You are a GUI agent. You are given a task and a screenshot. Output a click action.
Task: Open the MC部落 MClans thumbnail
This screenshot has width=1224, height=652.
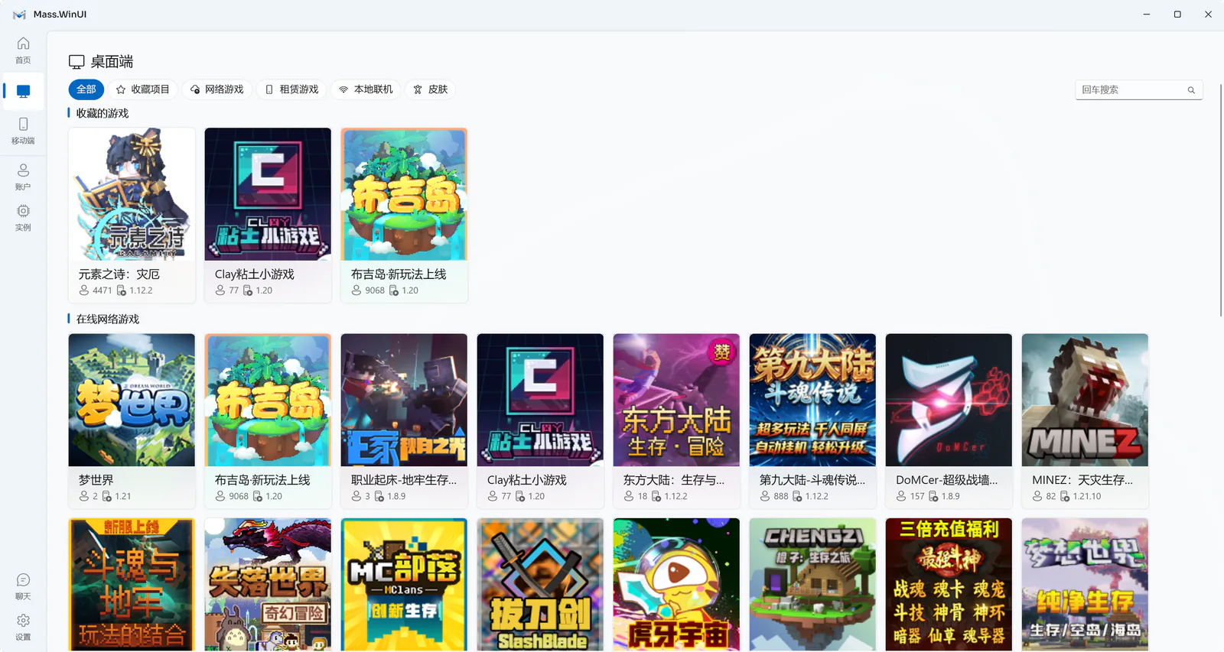[404, 585]
